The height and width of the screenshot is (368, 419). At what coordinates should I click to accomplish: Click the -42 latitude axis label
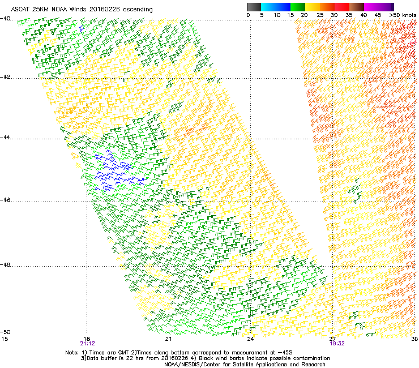[5, 77]
